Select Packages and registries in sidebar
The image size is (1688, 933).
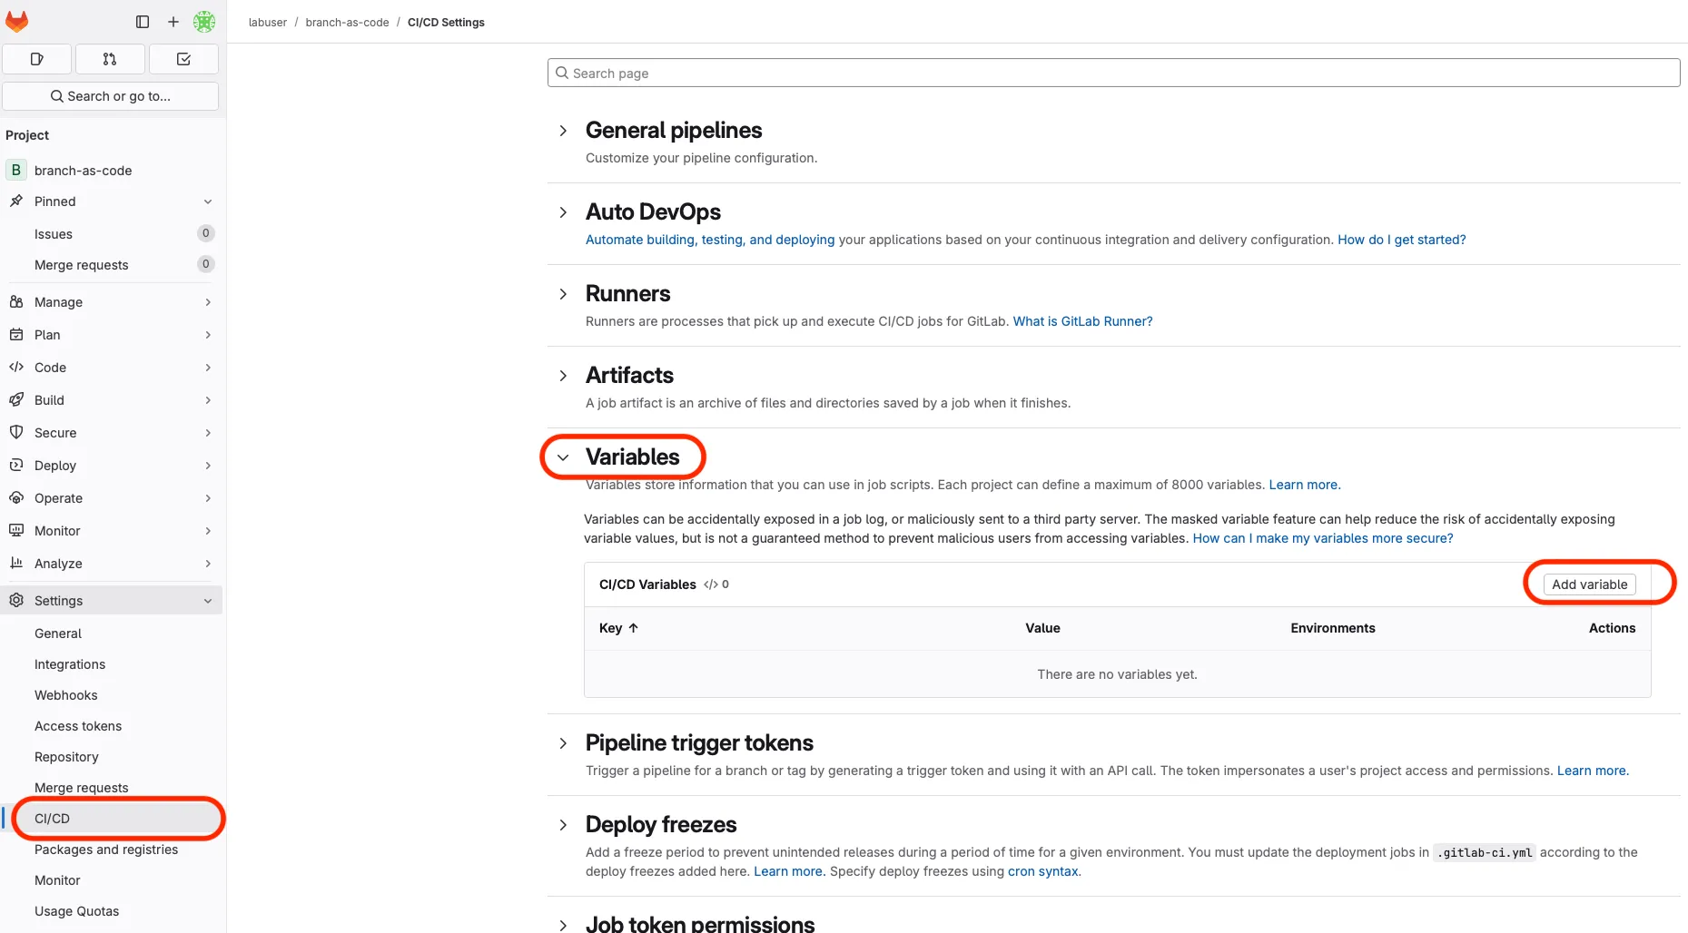coord(105,850)
